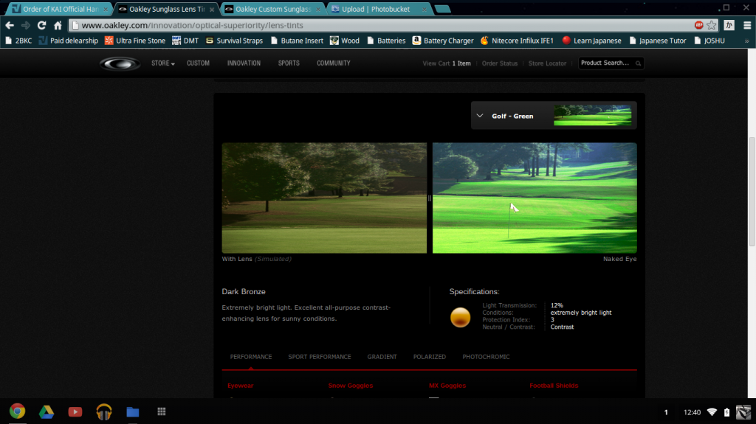
Task: Click the battery icon in the tray
Action: coord(726,412)
